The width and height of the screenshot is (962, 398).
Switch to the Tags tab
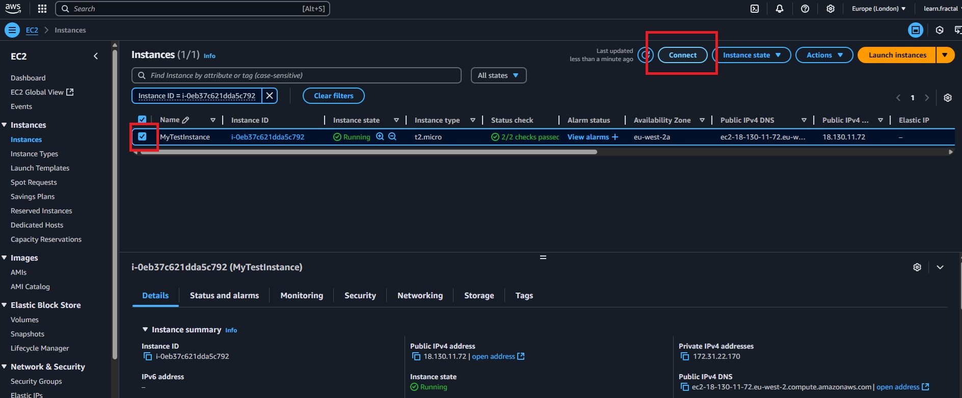point(524,295)
